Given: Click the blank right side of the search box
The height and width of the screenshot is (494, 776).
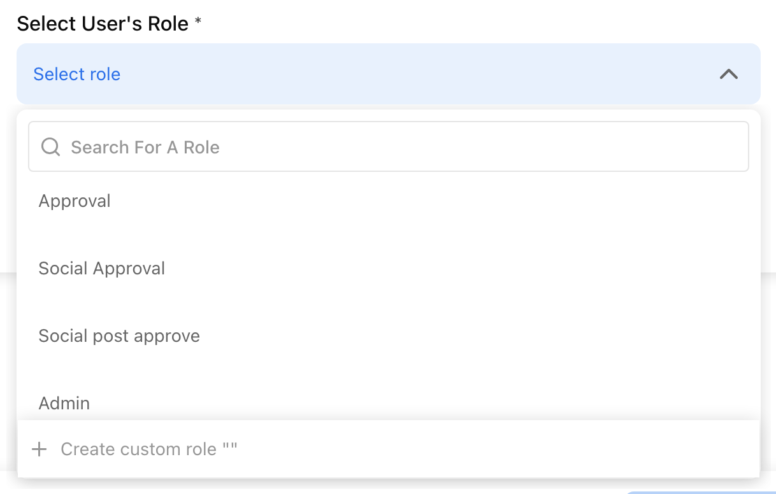Looking at the screenshot, I should coord(573,147).
